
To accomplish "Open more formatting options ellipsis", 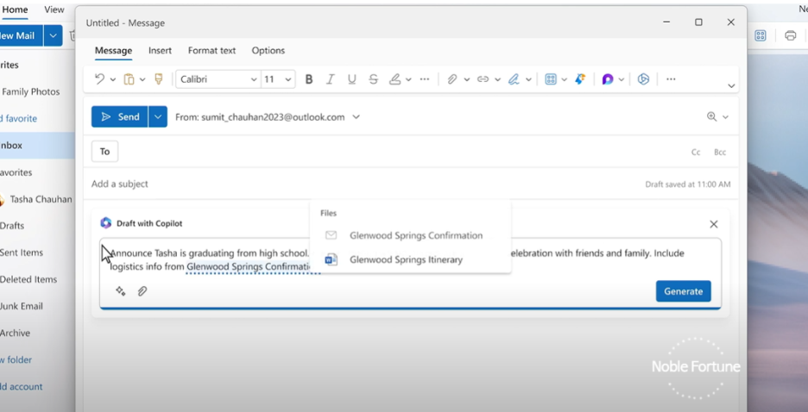I will pos(425,79).
